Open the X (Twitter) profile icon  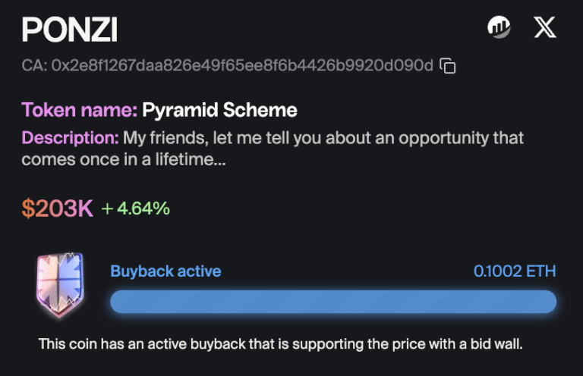[x=545, y=28]
